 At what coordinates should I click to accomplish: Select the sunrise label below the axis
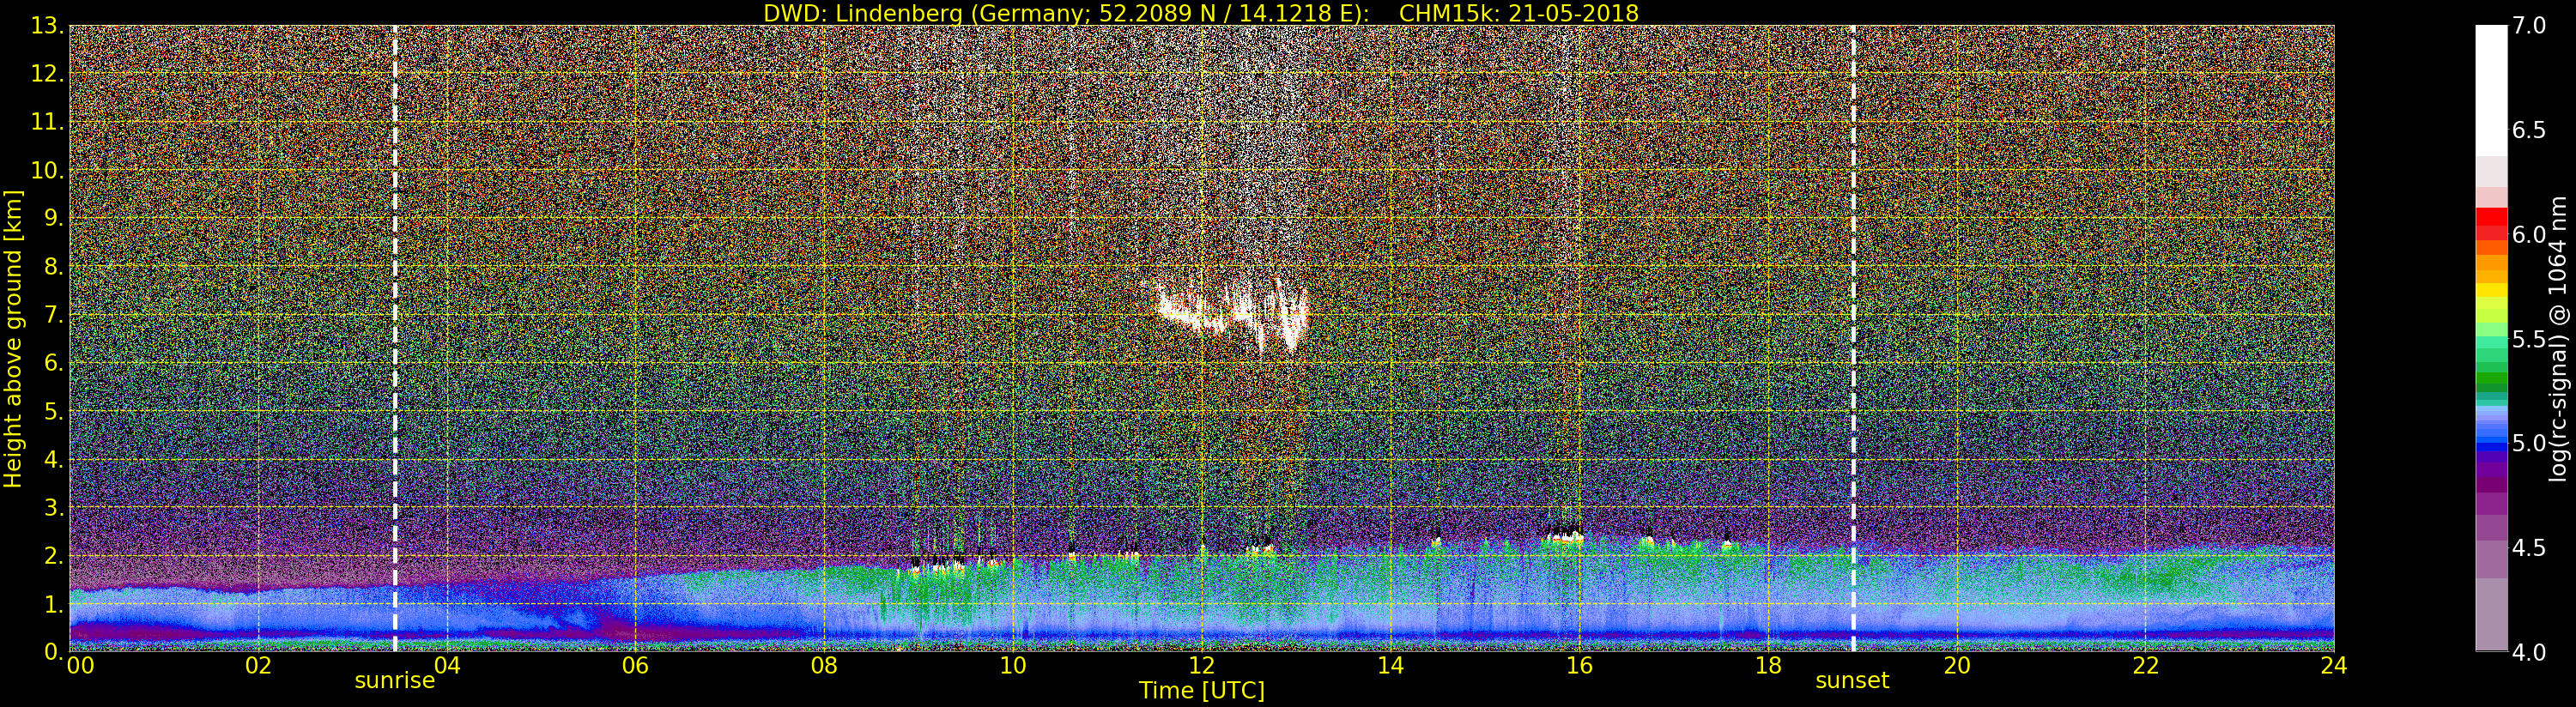tap(395, 681)
